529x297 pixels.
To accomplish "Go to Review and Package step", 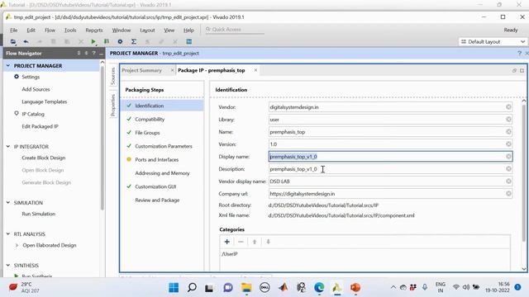I will [157, 200].
